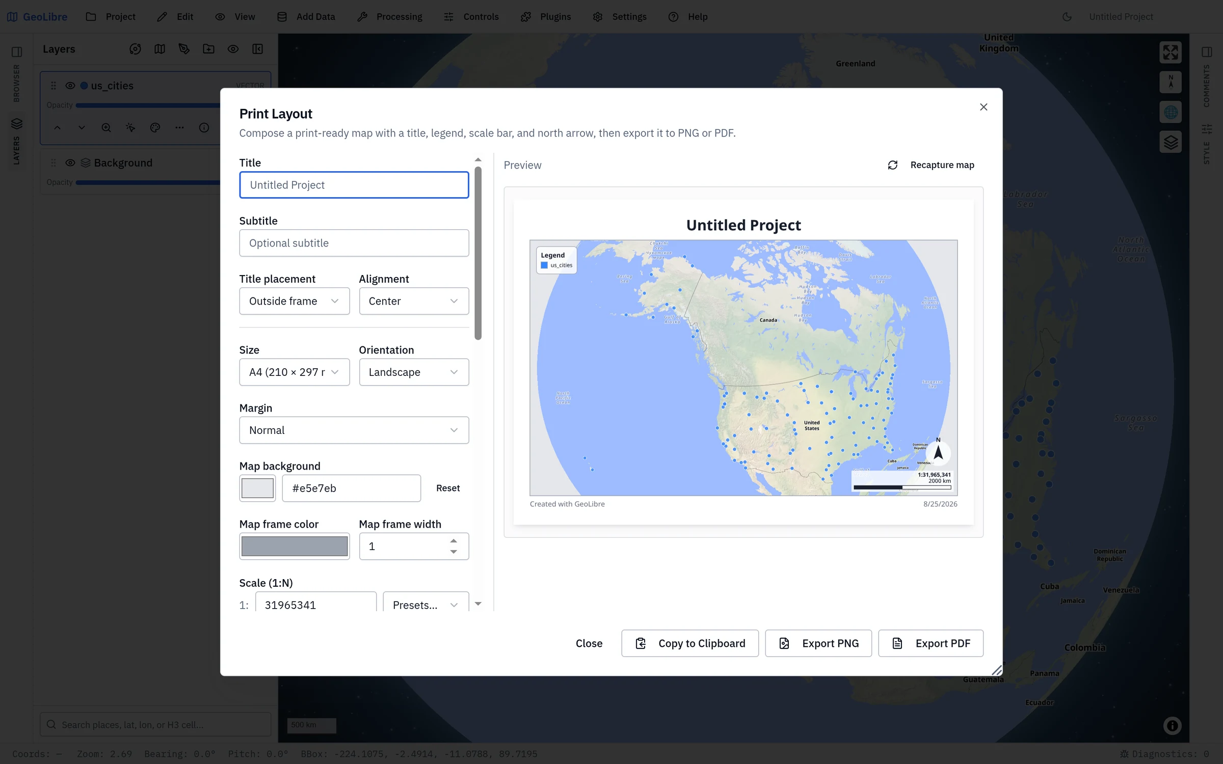The height and width of the screenshot is (764, 1223).
Task: Open the View menu
Action: [235, 17]
